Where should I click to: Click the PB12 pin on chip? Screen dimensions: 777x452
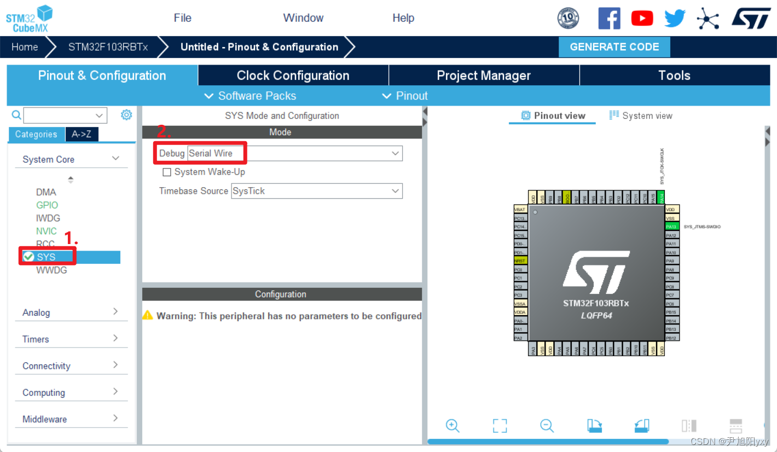(671, 338)
